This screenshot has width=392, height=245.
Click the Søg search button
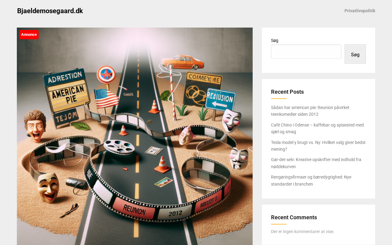[355, 54]
